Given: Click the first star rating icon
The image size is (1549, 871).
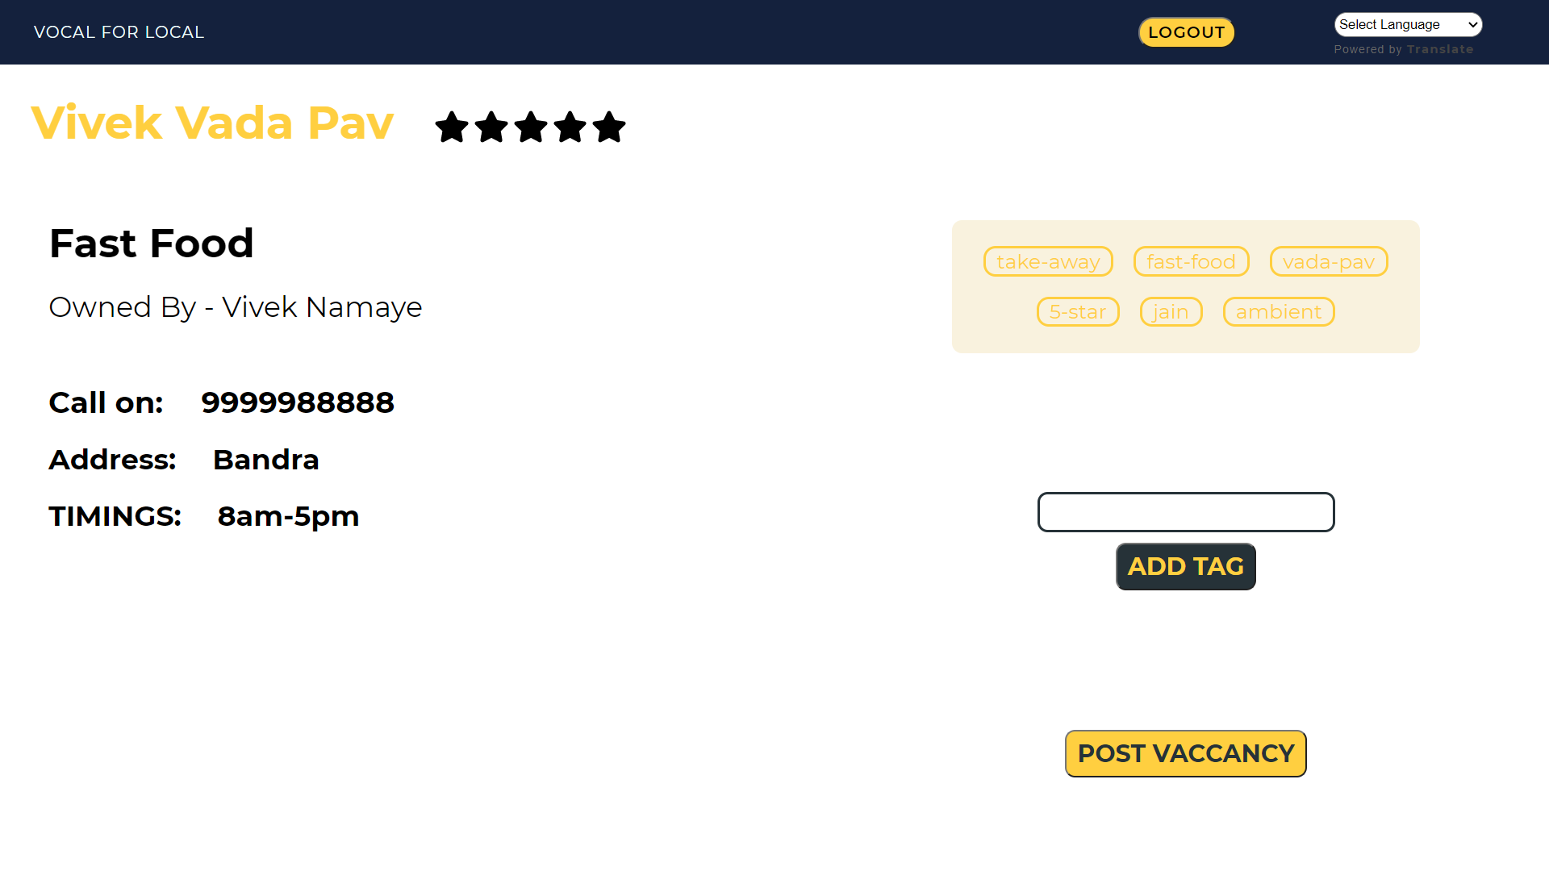Looking at the screenshot, I should tap(451, 127).
